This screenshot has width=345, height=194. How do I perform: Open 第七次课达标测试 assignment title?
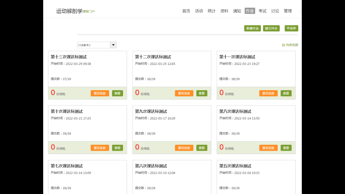pyautogui.click(x=67, y=166)
